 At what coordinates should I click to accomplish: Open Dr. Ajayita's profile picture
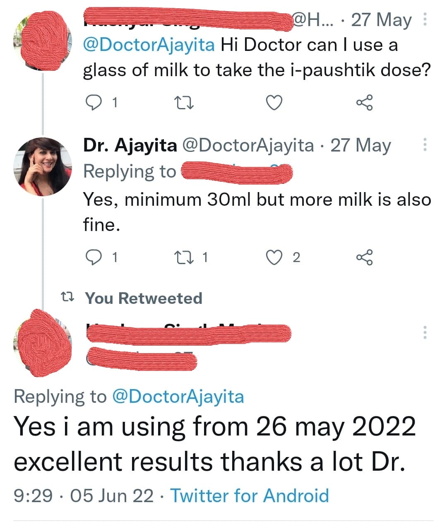click(43, 166)
